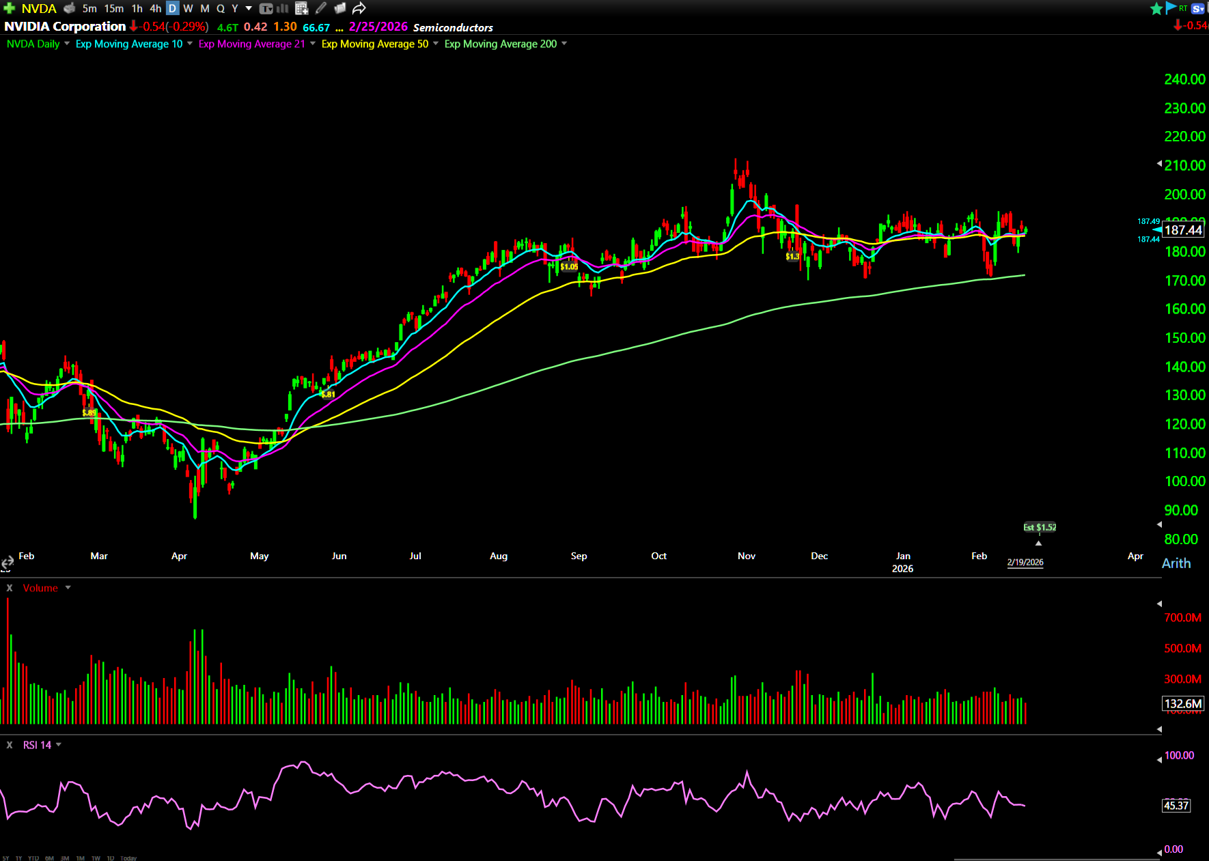Open the RSI 14 indicator dropdown
This screenshot has width=1209, height=861.
pos(59,745)
